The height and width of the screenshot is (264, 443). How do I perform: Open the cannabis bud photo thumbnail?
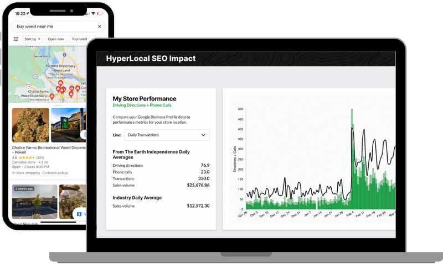pyautogui.click(x=30, y=125)
